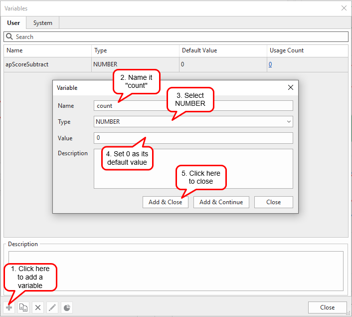This screenshot has width=352, height=317.
Task: Click default value 0 in apScoreSubtract row
Action: tap(223, 64)
